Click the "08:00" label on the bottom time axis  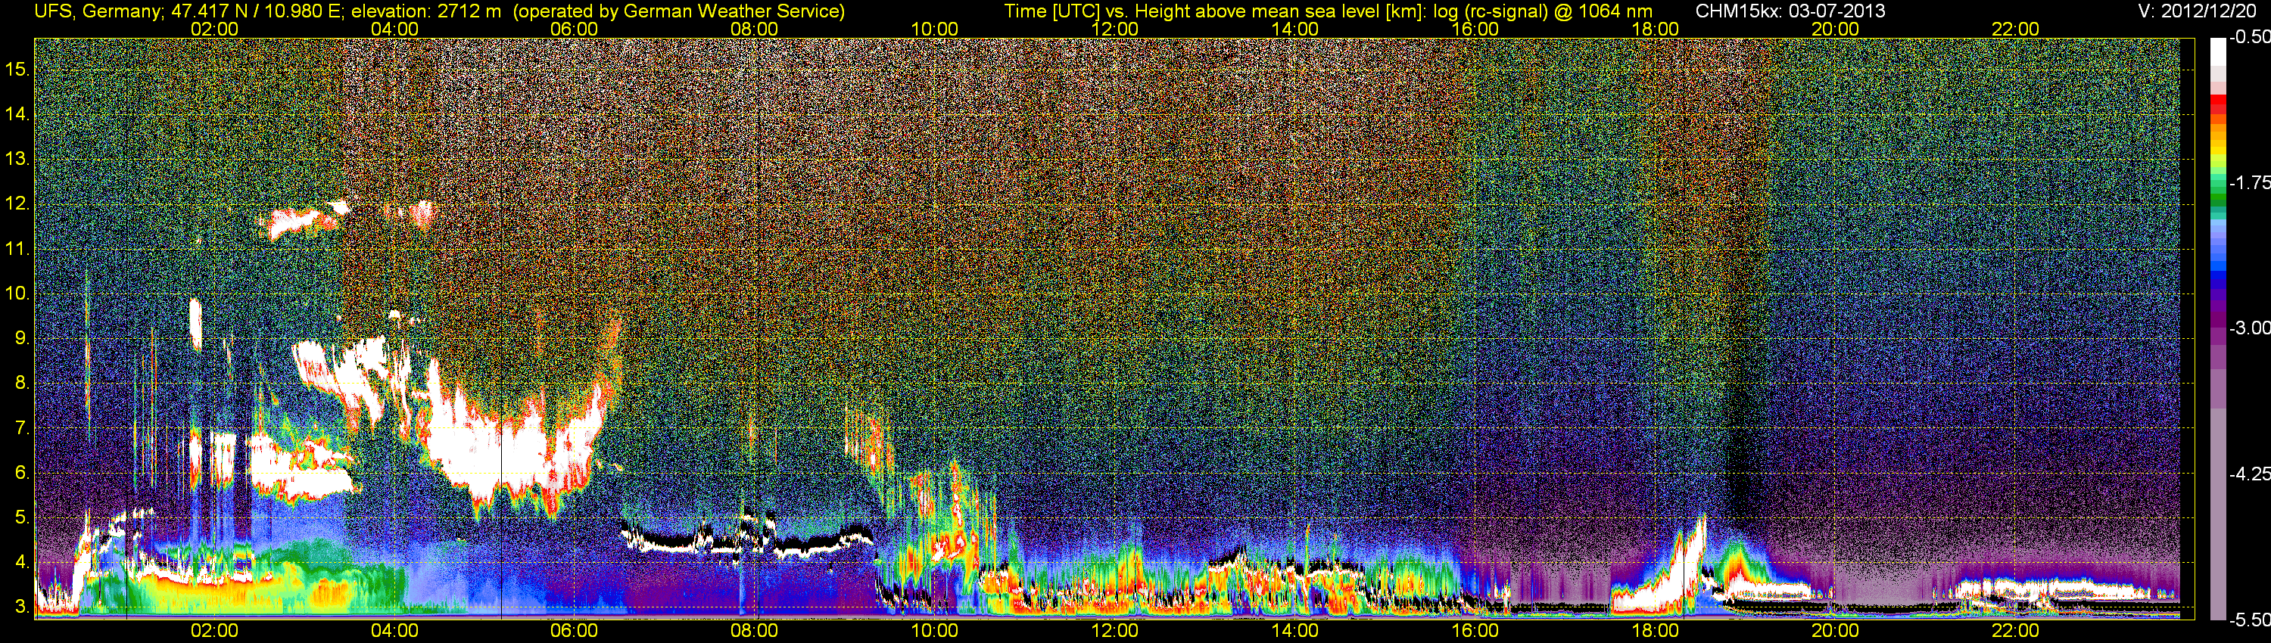[755, 631]
